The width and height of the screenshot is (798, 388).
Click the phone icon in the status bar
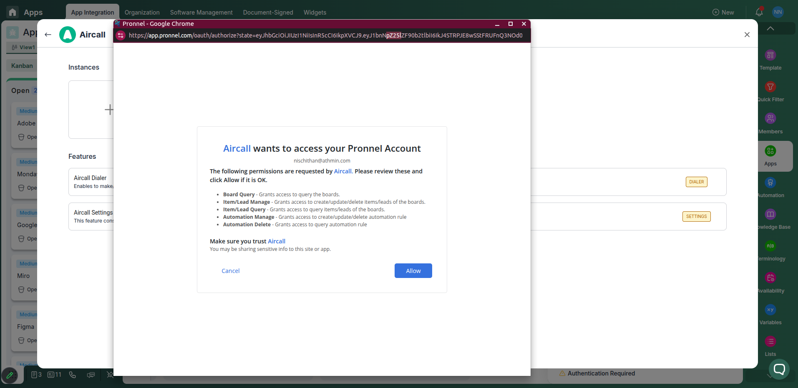pos(72,375)
